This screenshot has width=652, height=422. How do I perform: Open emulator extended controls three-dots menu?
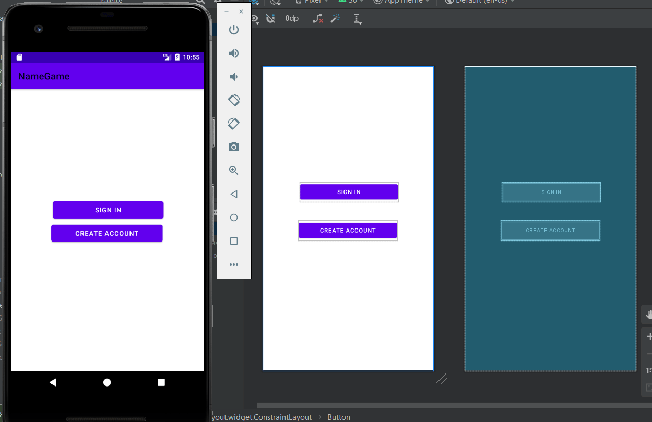tap(234, 264)
